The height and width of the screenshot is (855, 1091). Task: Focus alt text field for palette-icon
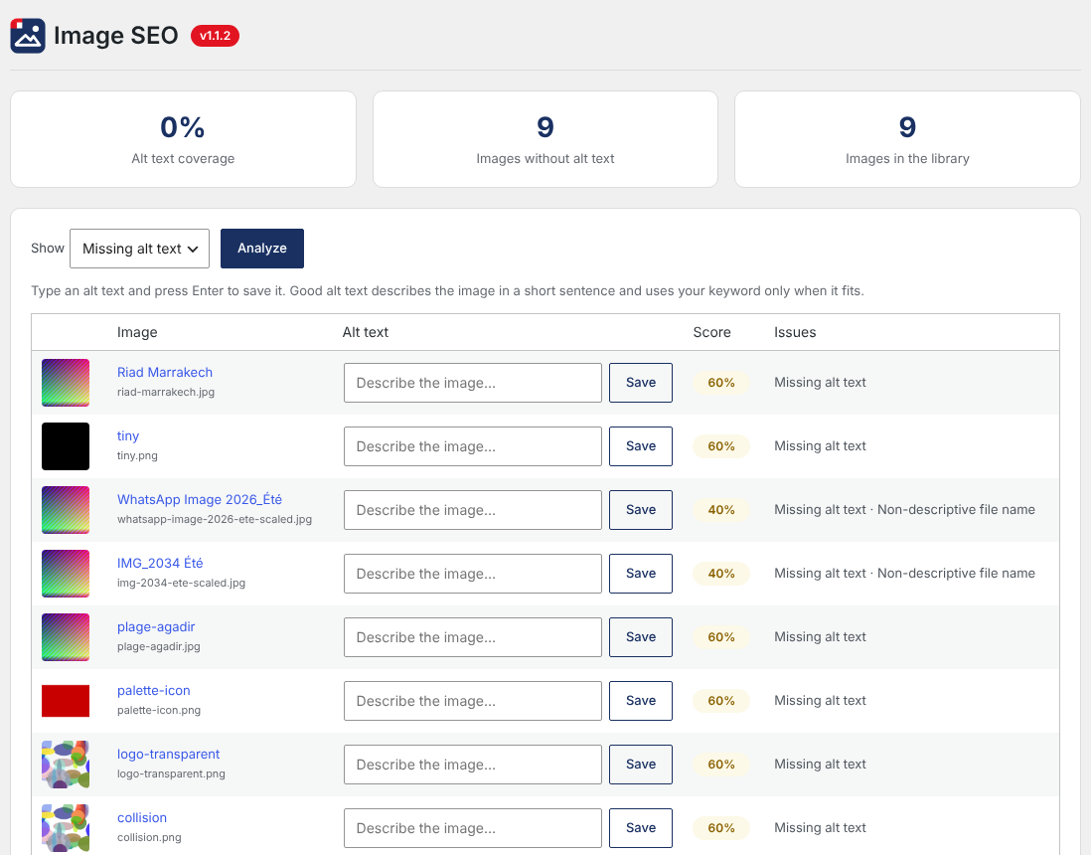(472, 701)
